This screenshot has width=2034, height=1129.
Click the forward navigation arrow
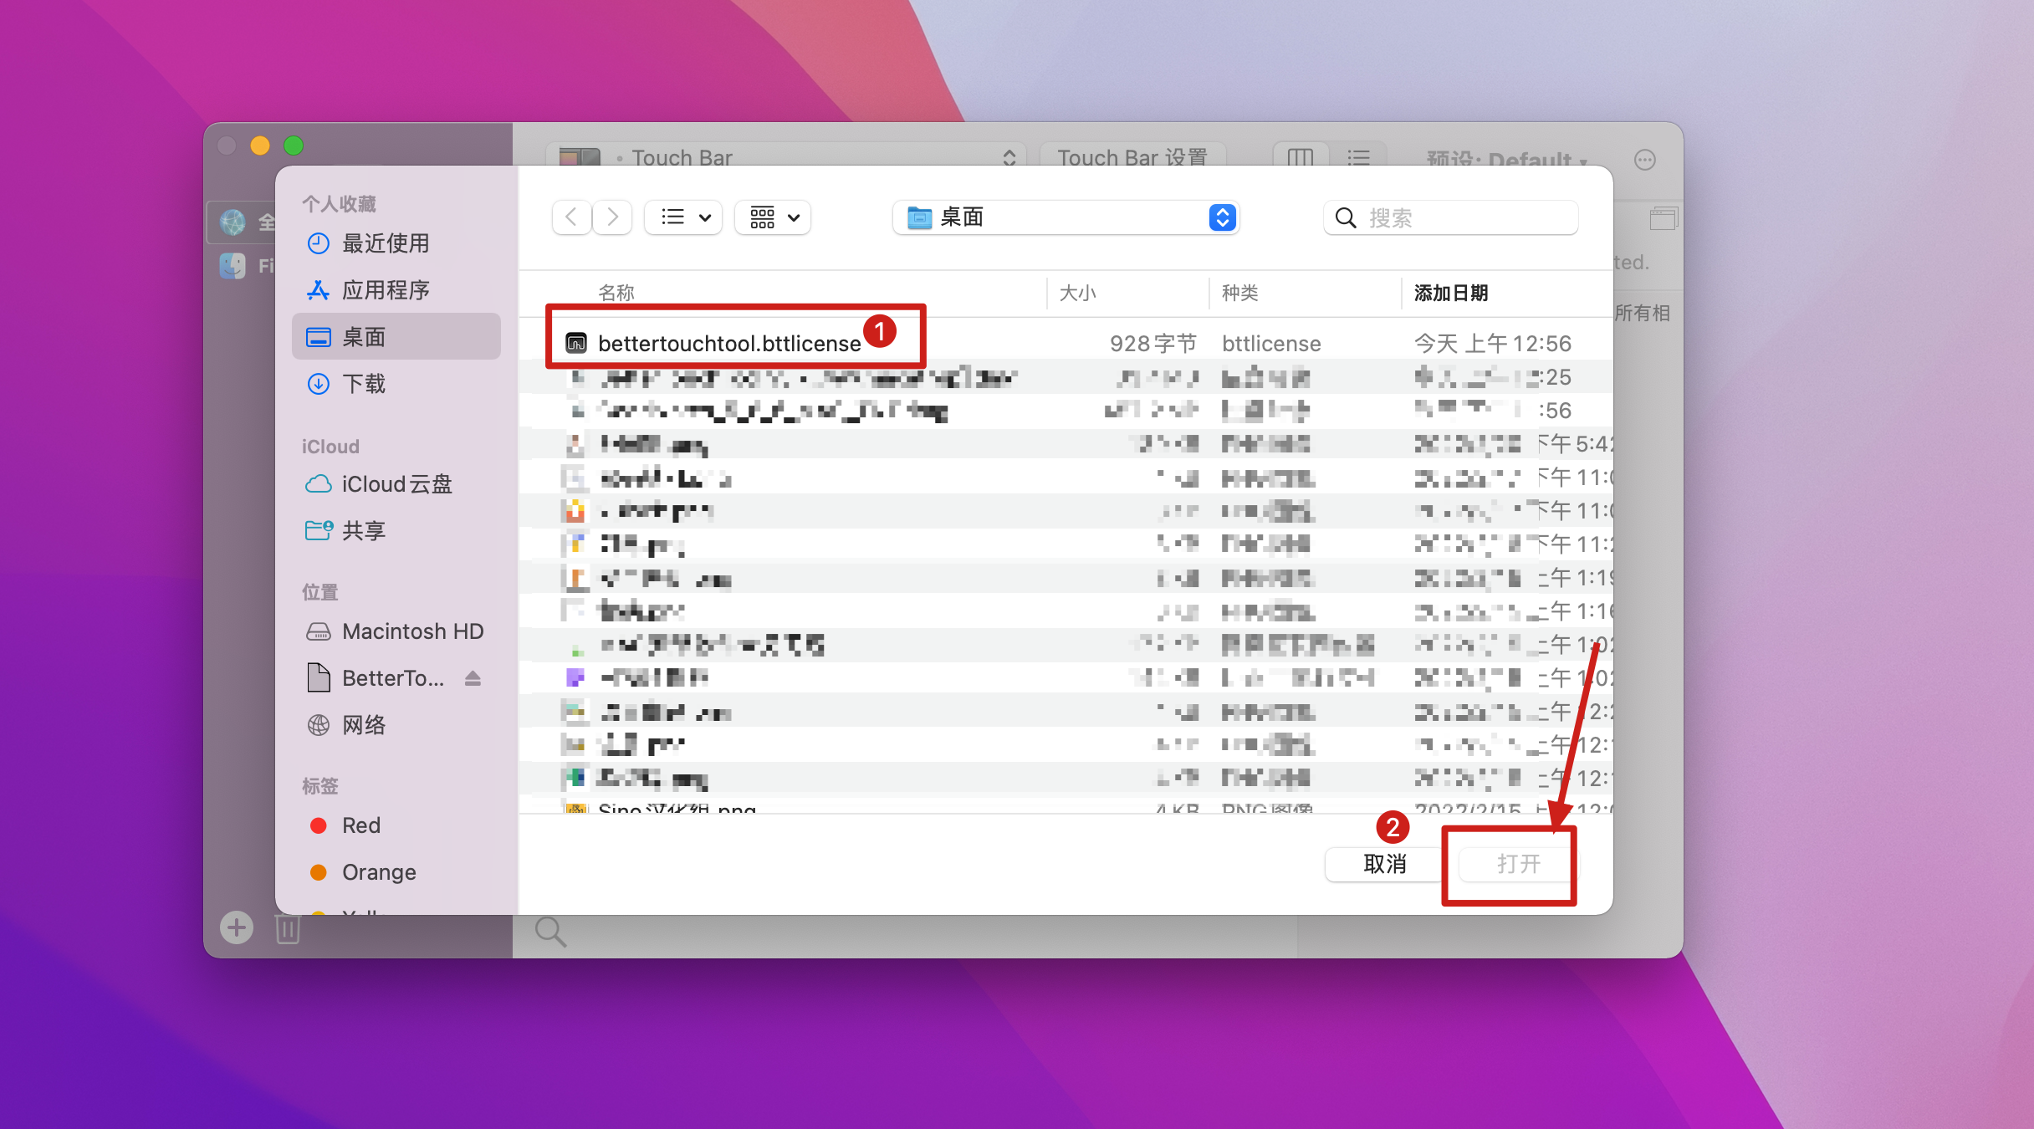[612, 217]
